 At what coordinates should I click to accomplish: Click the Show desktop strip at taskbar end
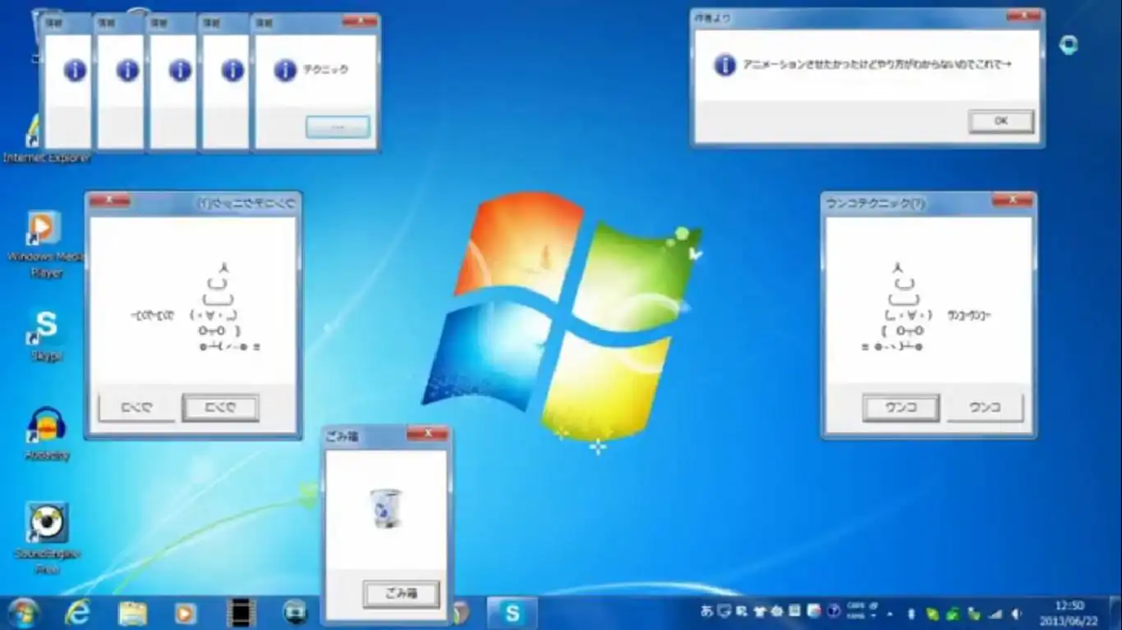1115,613
